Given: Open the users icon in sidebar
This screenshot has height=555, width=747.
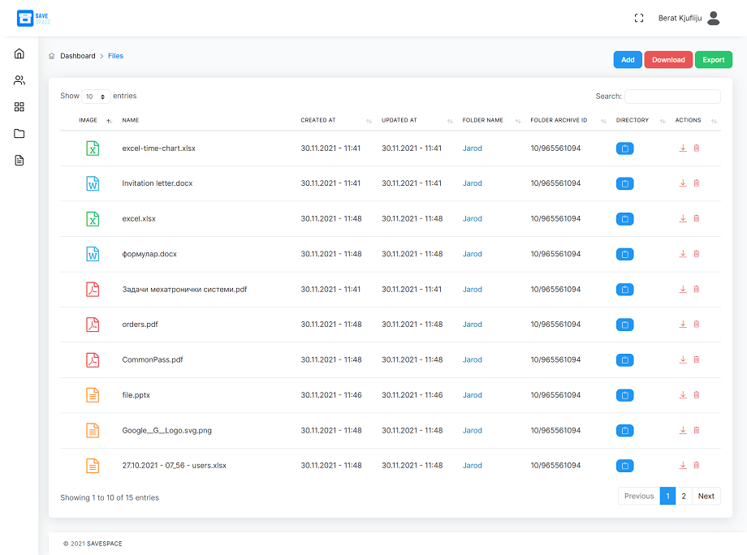Looking at the screenshot, I should tap(19, 80).
